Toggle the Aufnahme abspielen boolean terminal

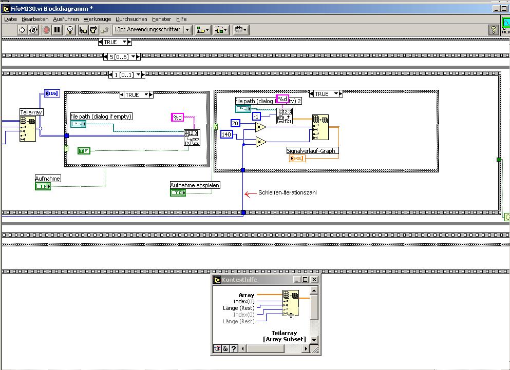click(178, 192)
